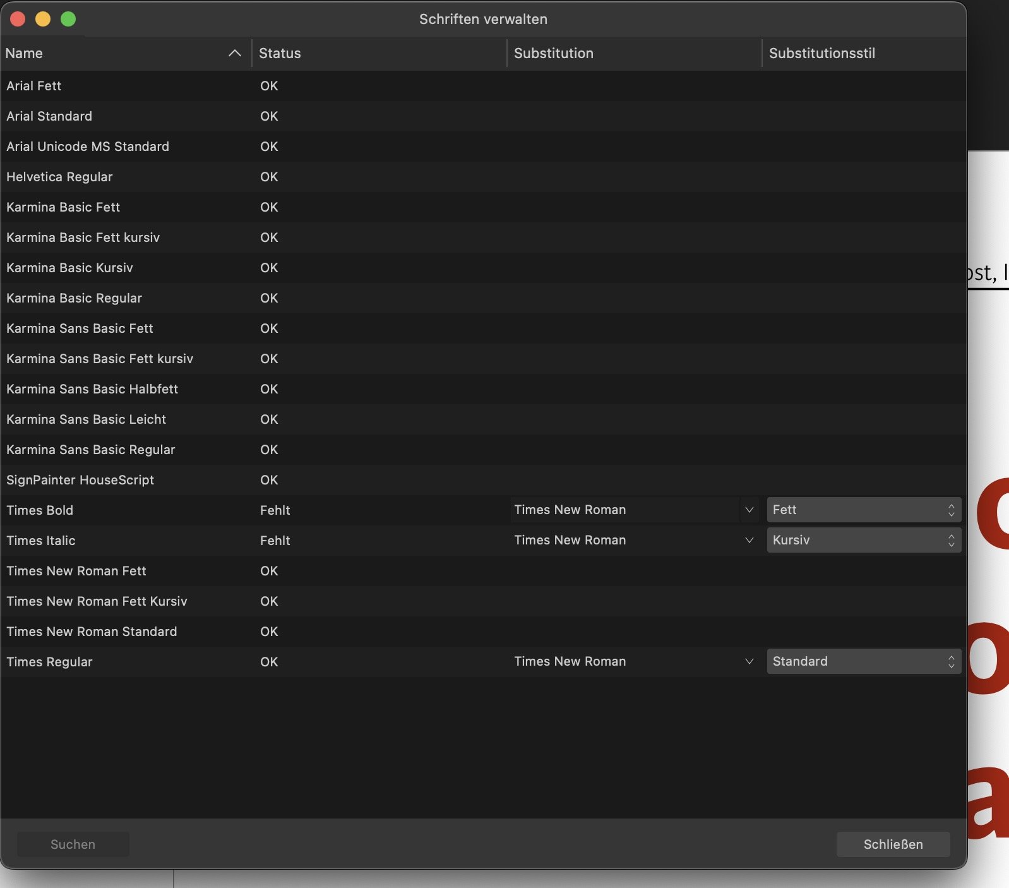Zoom the window with the green button

(68, 19)
